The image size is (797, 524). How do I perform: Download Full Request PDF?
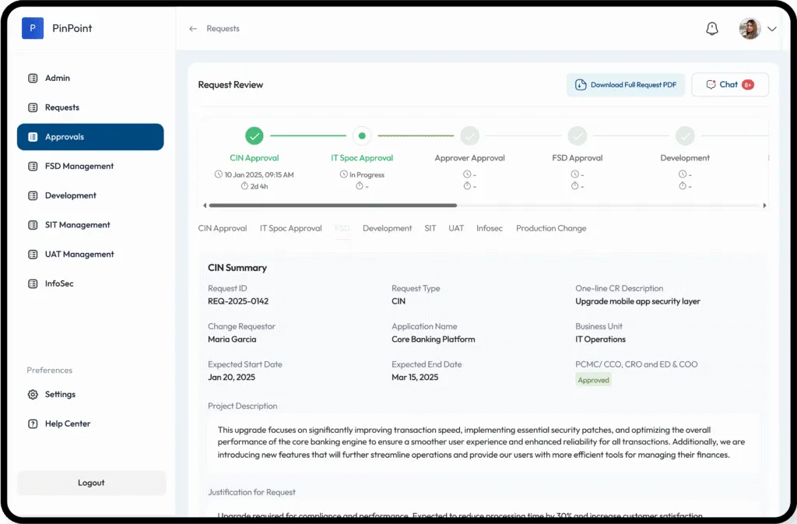pyautogui.click(x=626, y=85)
